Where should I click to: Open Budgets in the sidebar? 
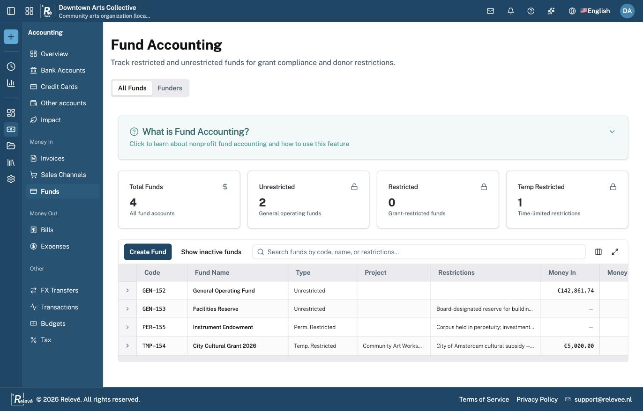[63, 323]
